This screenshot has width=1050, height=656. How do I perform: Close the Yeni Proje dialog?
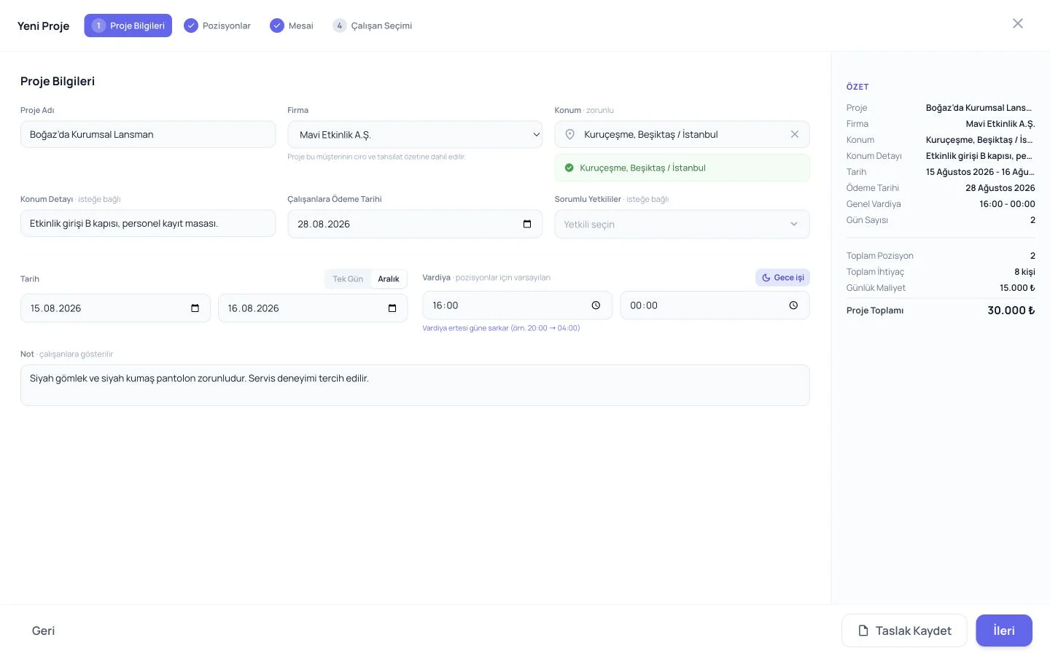coord(1018,24)
